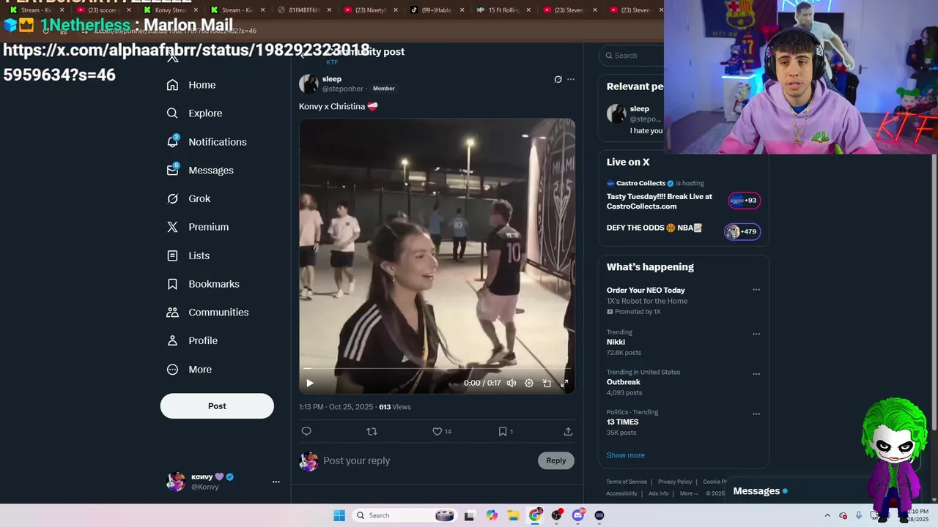
Task: Open Communities in the sidebar
Action: 207,312
